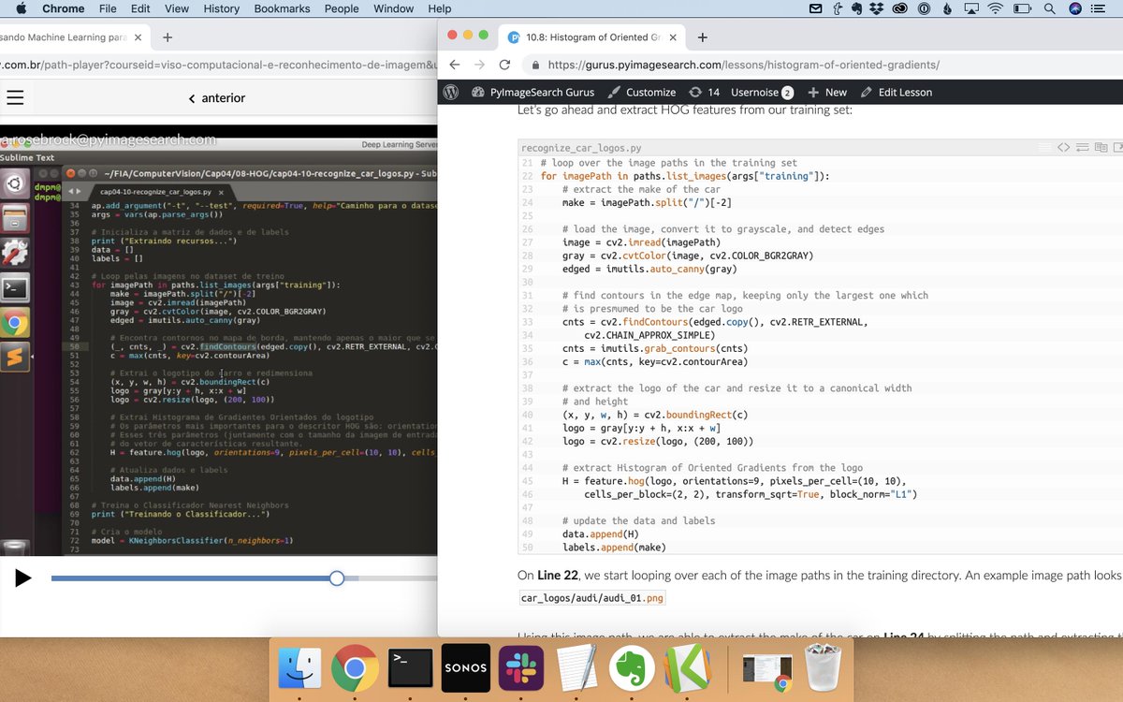The image size is (1123, 702).
Task: Open Usernoise feedback admin item
Action: (763, 92)
